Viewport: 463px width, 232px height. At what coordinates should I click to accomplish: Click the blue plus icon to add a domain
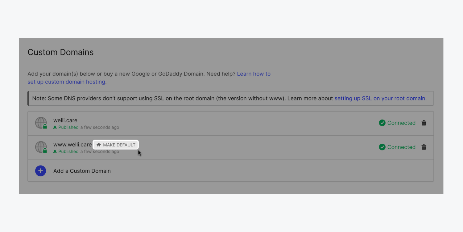41,171
